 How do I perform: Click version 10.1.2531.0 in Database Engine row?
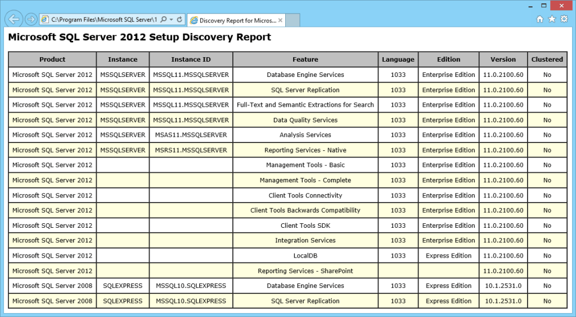click(503, 286)
